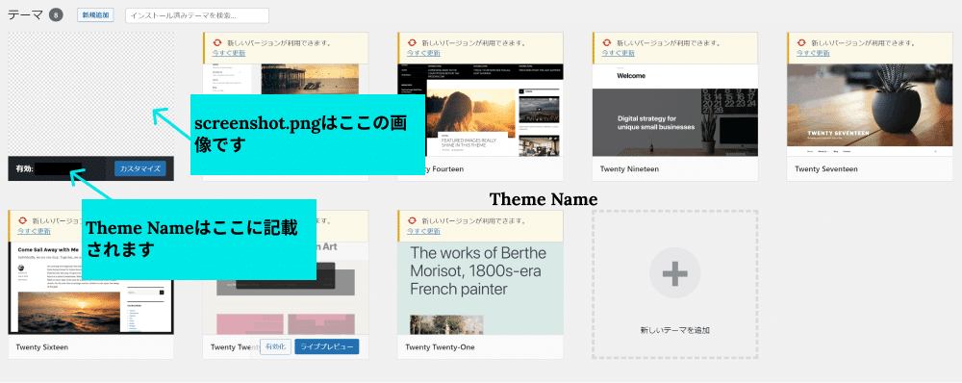The height and width of the screenshot is (383, 962).
Task: Focus the installed themes search field
Action: [x=197, y=15]
